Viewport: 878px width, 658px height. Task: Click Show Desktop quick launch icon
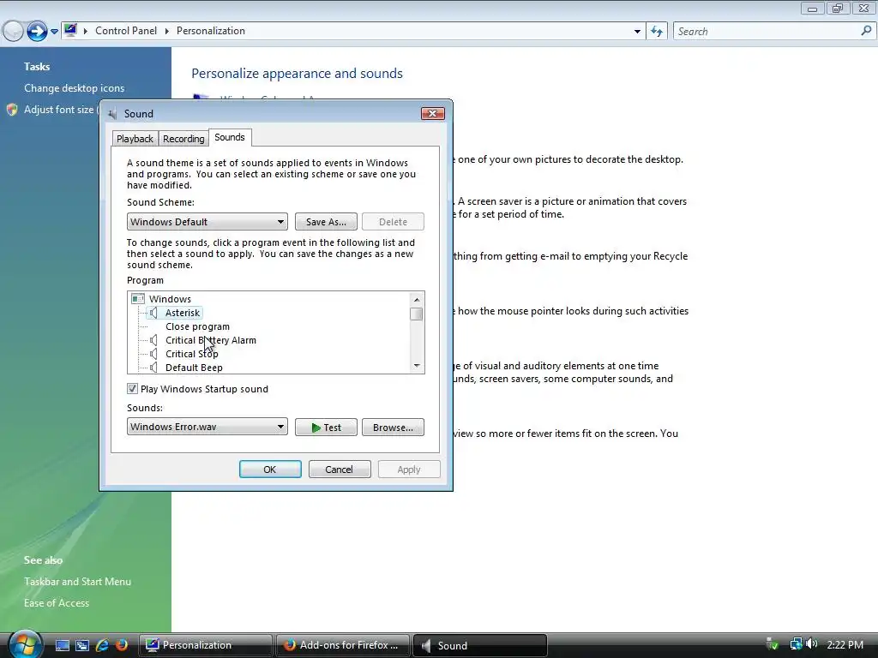click(x=62, y=645)
